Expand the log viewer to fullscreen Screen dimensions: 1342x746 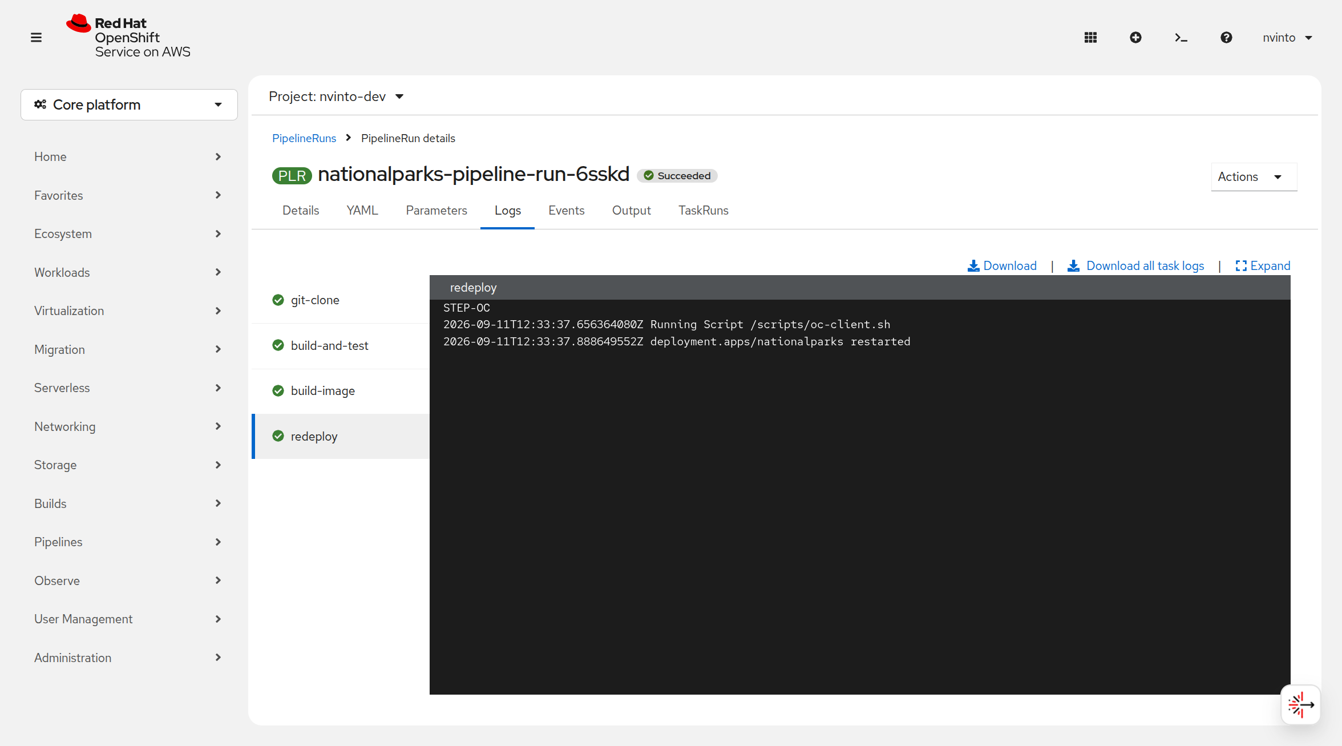(x=1263, y=266)
